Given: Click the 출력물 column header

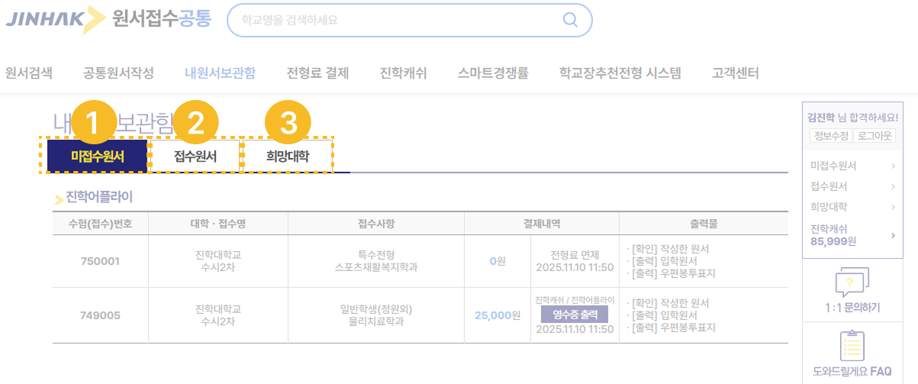Looking at the screenshot, I should click(704, 224).
